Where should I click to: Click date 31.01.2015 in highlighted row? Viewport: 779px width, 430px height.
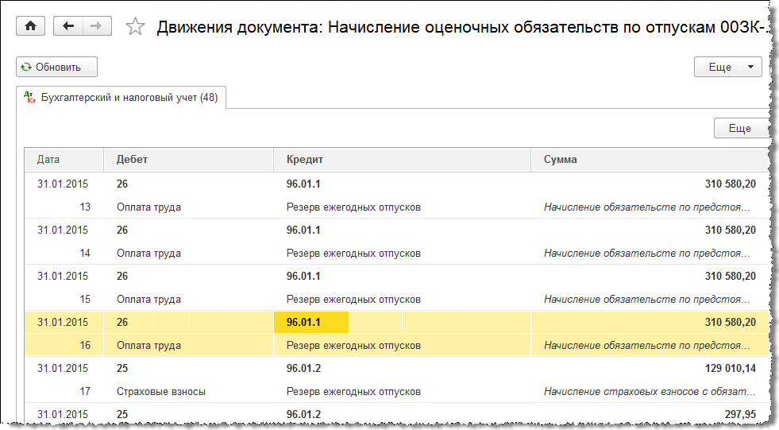click(x=63, y=322)
